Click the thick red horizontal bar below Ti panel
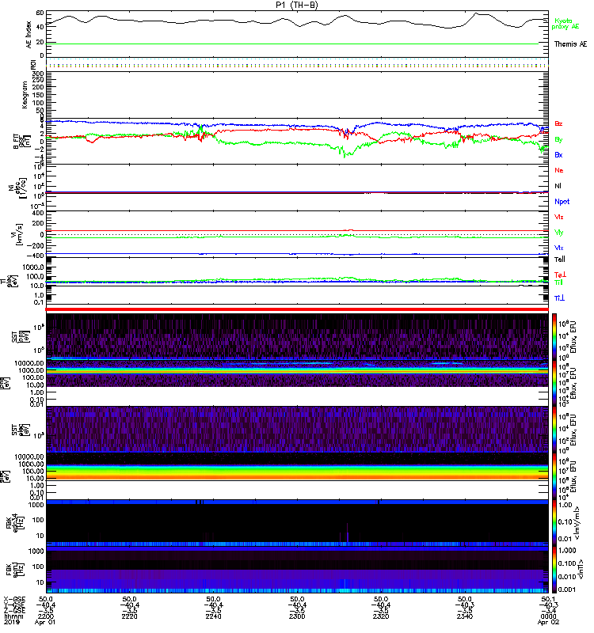Viewport: 594px width, 633px height. [x=297, y=309]
